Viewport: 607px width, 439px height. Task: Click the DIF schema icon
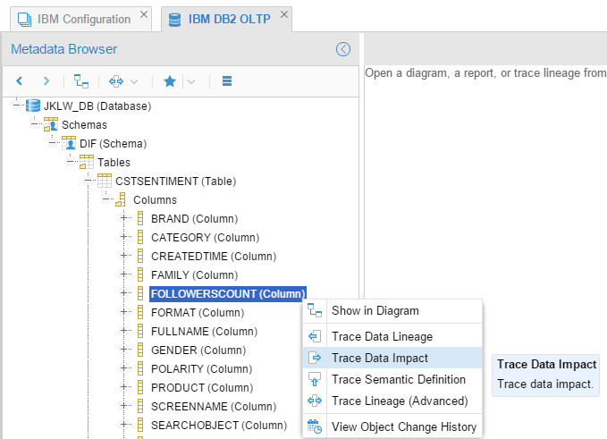coord(69,143)
